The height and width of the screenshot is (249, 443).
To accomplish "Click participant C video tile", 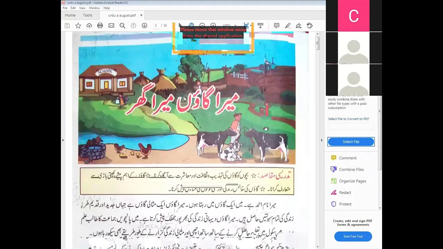I will point(354,16).
